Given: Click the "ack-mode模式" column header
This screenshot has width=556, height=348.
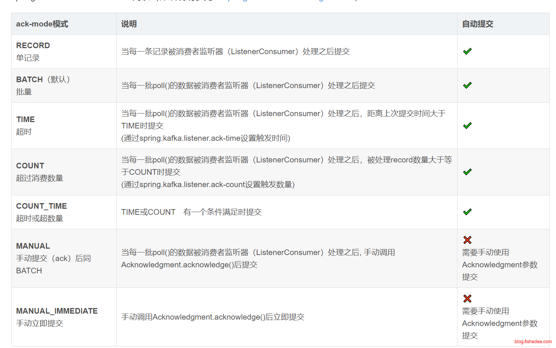Looking at the screenshot, I should tap(42, 24).
